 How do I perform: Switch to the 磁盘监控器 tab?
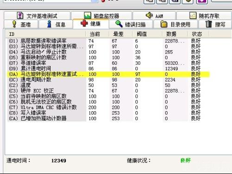click(102, 16)
